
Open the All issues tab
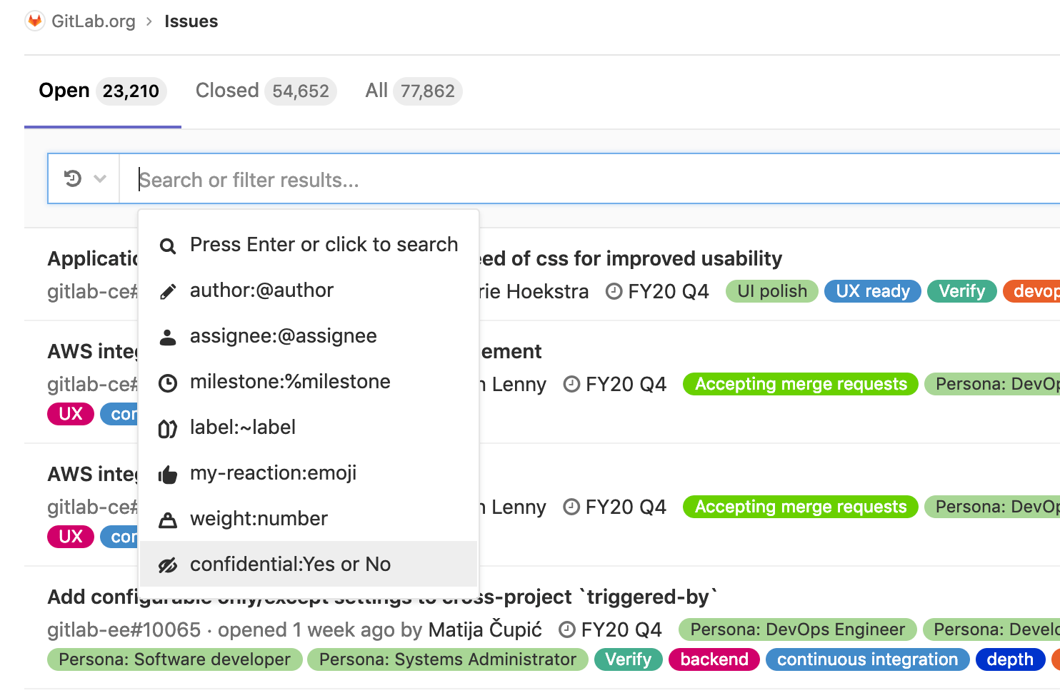pos(376,91)
